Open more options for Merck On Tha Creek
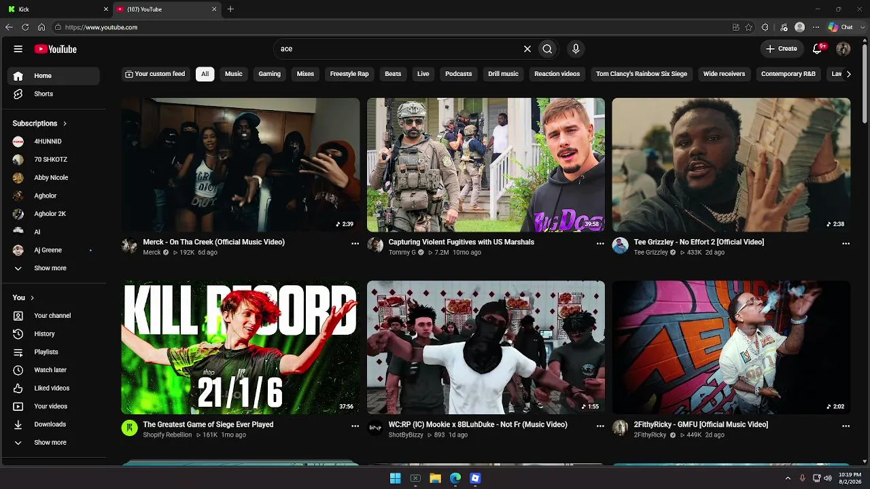870x489 pixels. click(355, 243)
